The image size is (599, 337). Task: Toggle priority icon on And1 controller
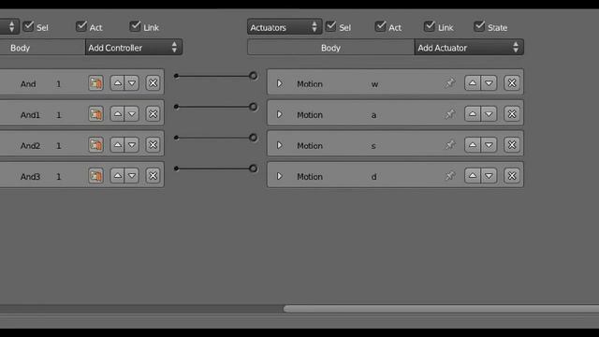click(x=95, y=114)
